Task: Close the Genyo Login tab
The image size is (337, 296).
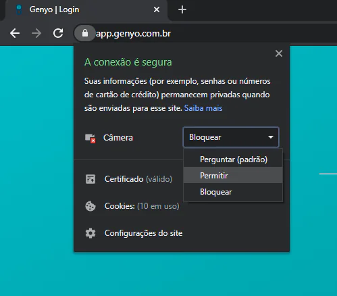Action: tap(157, 9)
